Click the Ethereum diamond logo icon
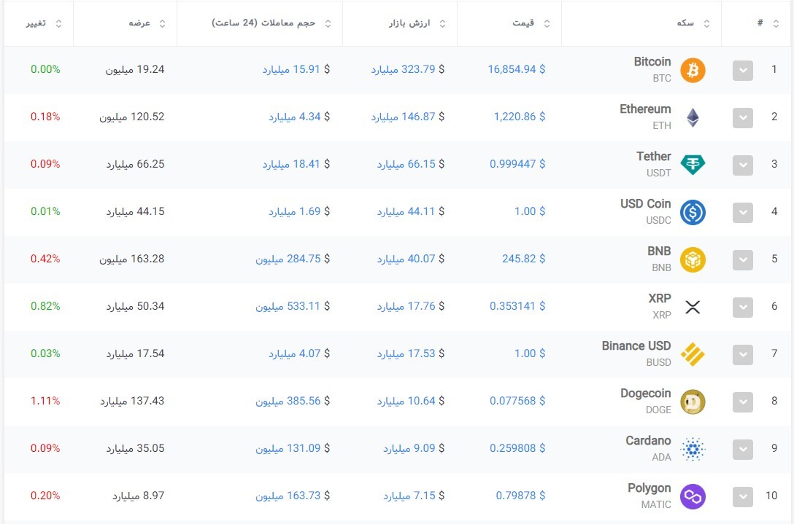This screenshot has width=794, height=524. tap(693, 117)
